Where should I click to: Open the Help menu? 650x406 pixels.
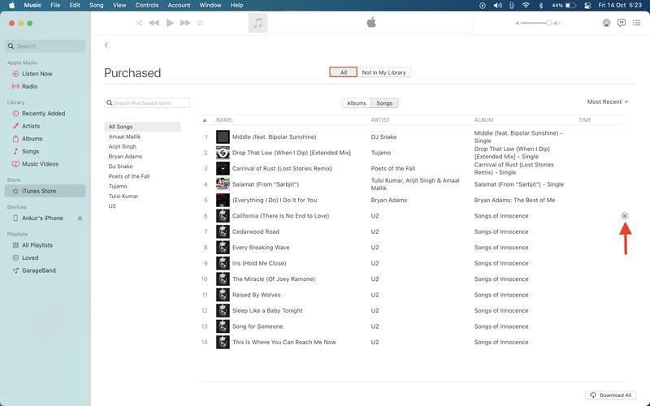236,6
